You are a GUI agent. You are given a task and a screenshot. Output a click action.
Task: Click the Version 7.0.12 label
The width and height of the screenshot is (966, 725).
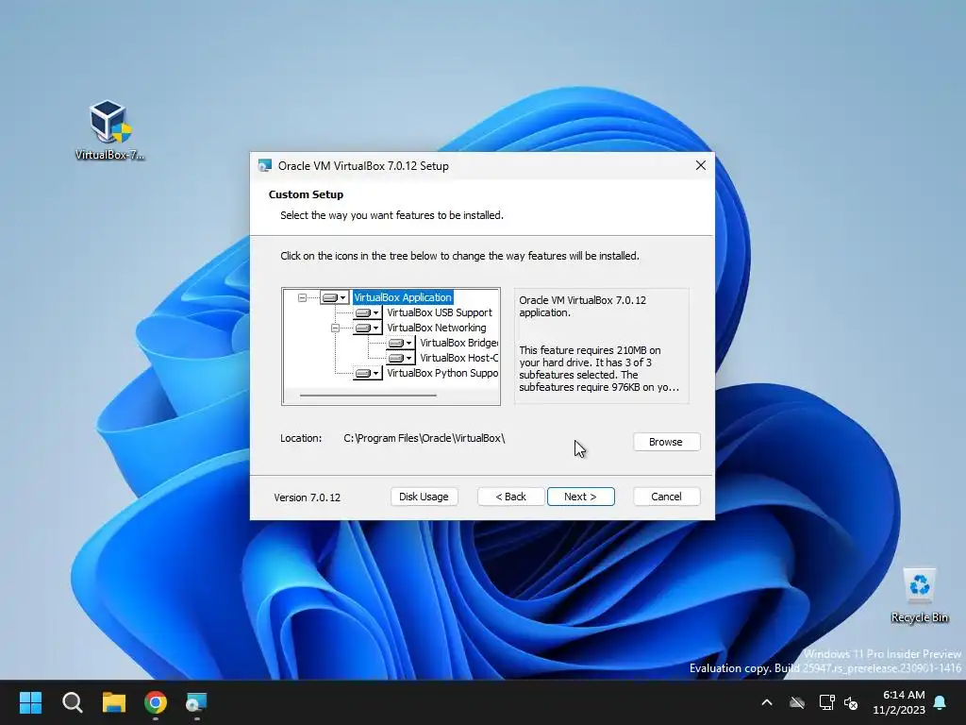coord(307,497)
